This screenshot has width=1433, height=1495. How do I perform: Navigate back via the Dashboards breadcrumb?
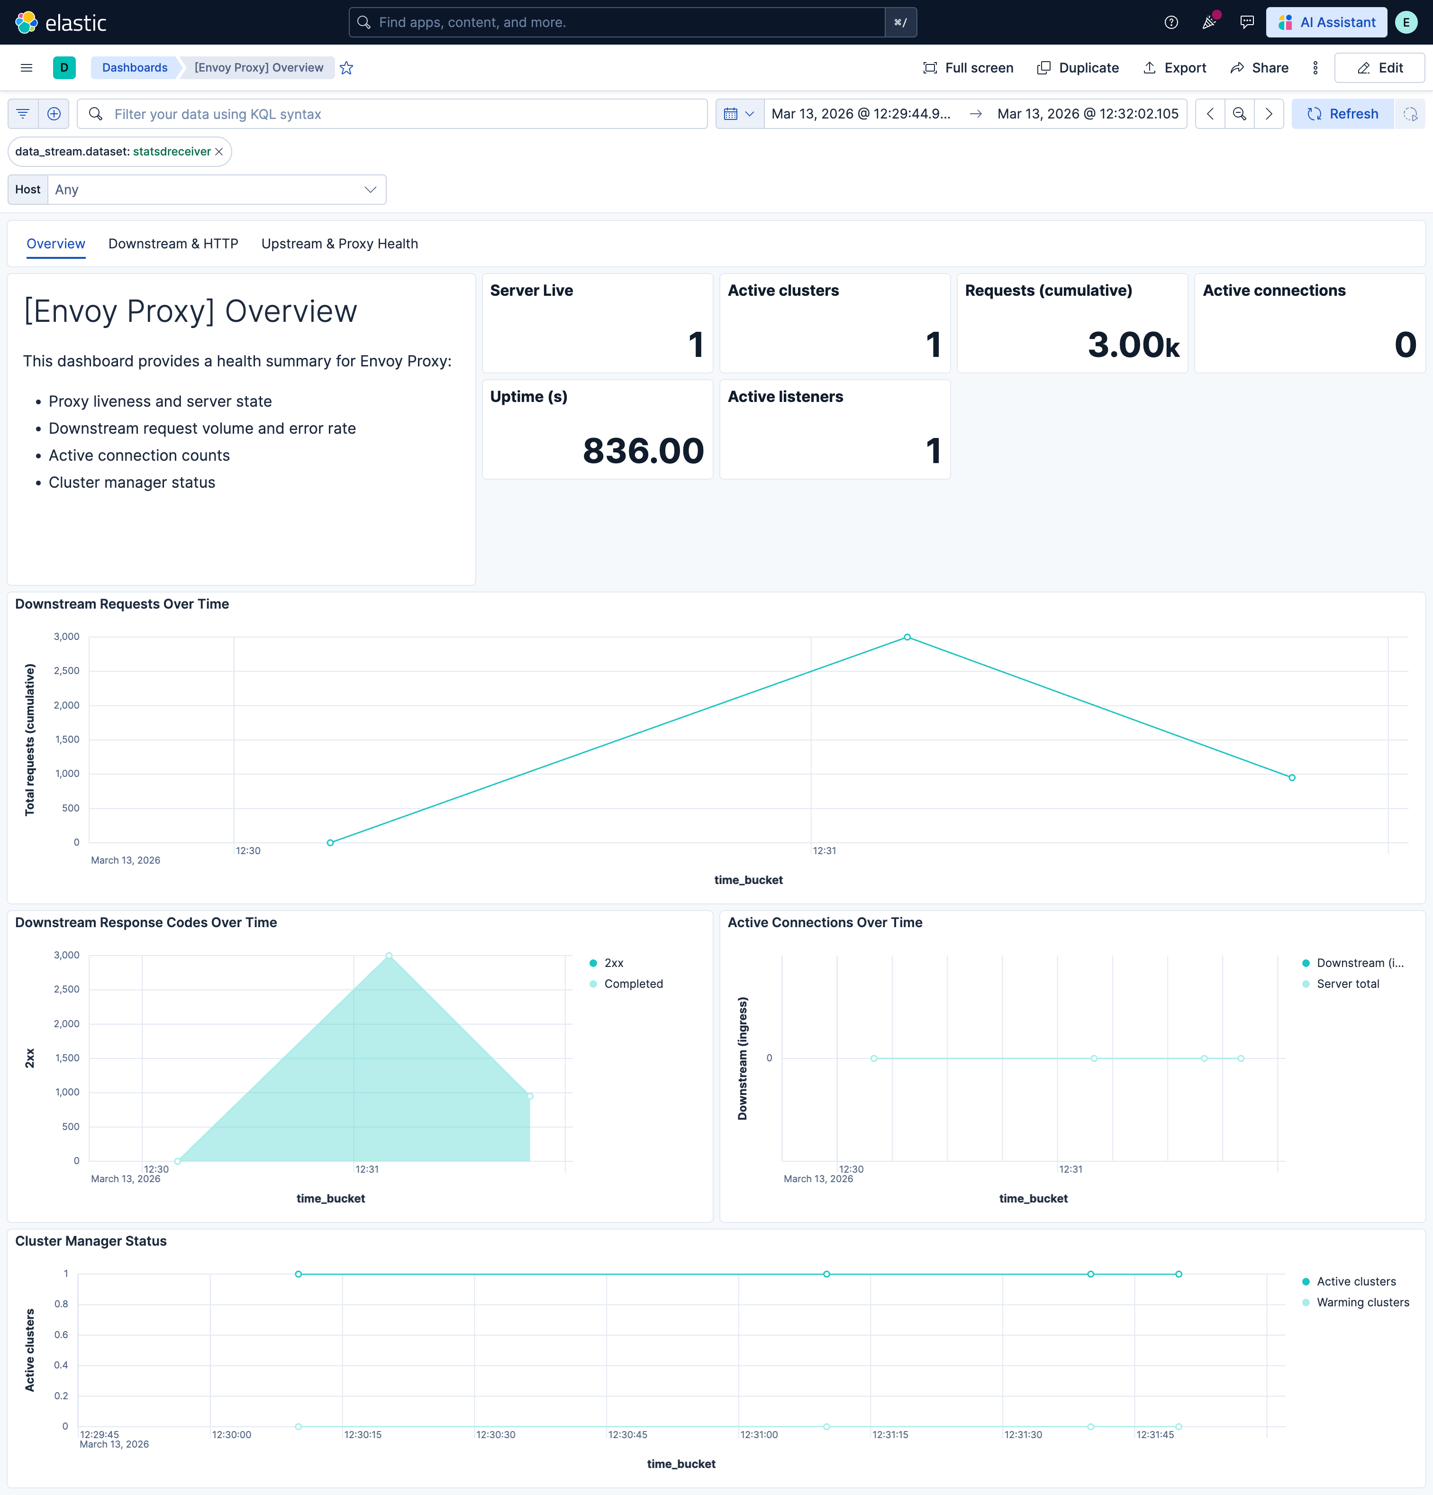(134, 67)
